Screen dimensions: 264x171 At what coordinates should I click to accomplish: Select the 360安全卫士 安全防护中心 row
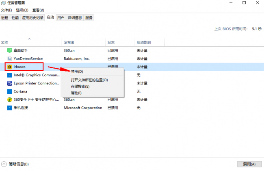[36, 100]
